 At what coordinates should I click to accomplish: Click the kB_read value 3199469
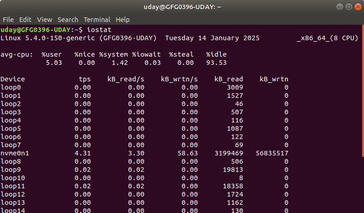tap(228, 153)
